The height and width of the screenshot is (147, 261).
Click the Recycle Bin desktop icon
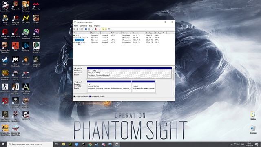click(253, 129)
